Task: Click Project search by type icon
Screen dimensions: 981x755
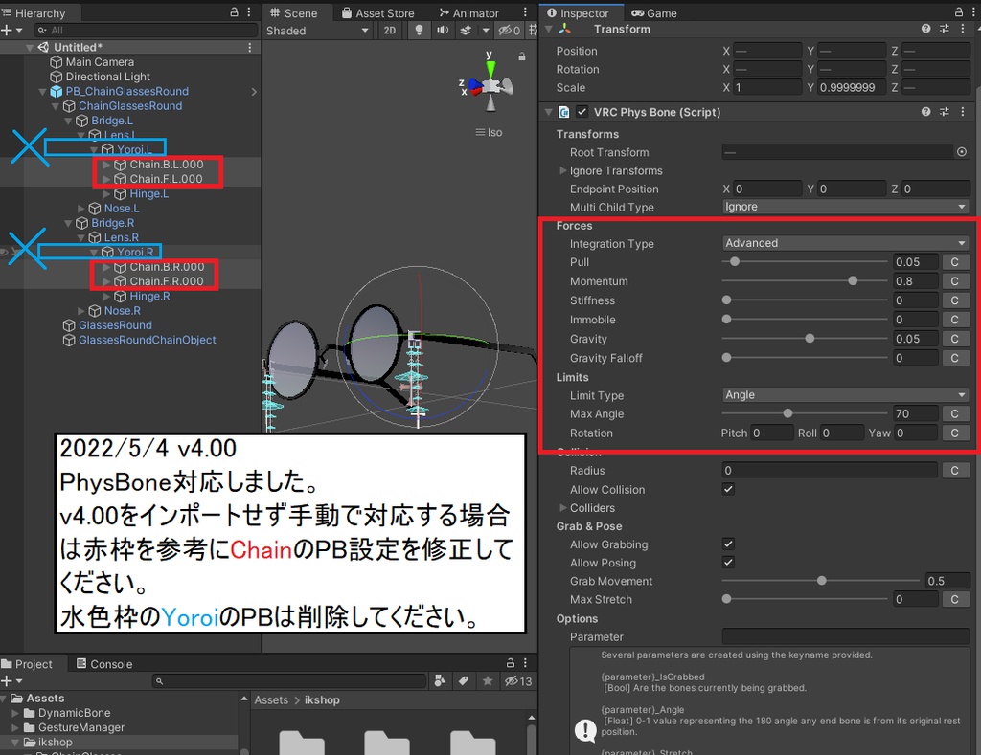Action: click(440, 680)
